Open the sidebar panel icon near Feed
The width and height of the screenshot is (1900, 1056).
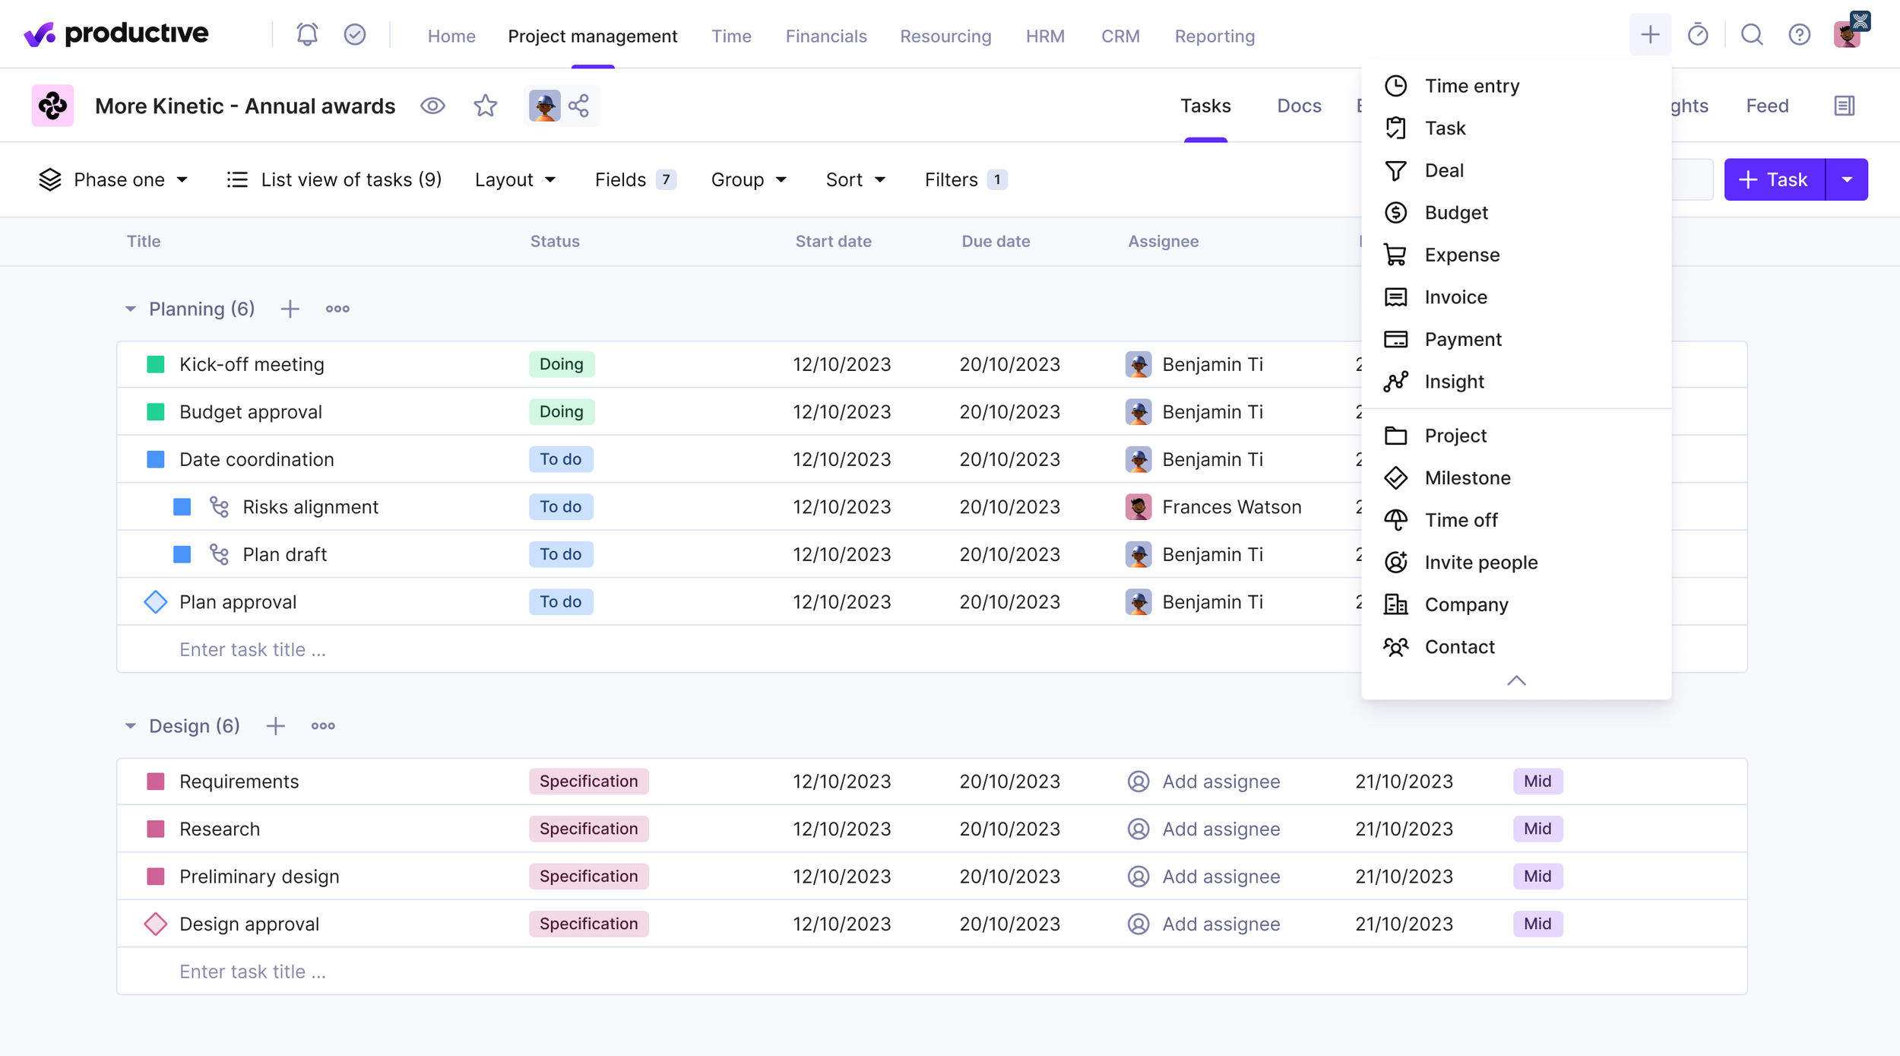pos(1845,106)
